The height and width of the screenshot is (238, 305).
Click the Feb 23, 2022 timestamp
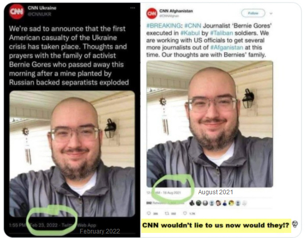[x=44, y=225]
